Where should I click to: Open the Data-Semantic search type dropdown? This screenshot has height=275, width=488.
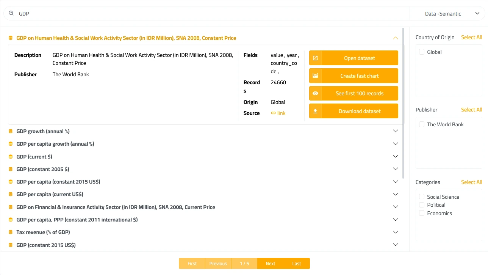[448, 14]
